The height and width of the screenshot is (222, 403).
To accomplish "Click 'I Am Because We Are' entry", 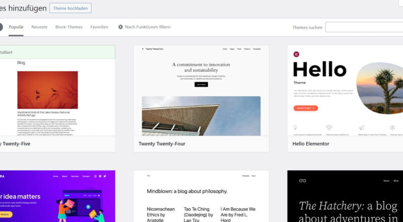I will click(x=238, y=214).
